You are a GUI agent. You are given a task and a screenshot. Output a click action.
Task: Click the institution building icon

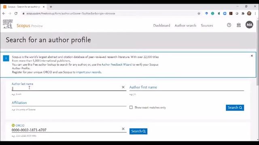pos(239,25)
